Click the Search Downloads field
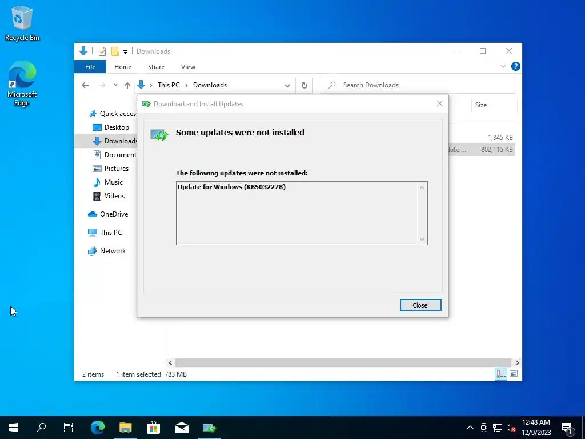 (418, 85)
